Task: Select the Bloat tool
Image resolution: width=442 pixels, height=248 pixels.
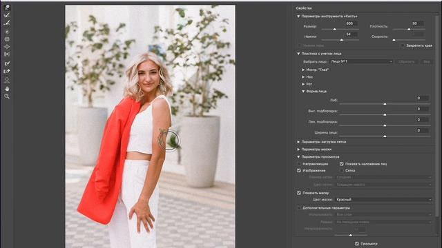Action: [x=7, y=47]
